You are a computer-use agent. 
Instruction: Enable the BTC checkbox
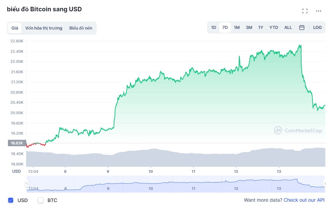click(x=40, y=200)
